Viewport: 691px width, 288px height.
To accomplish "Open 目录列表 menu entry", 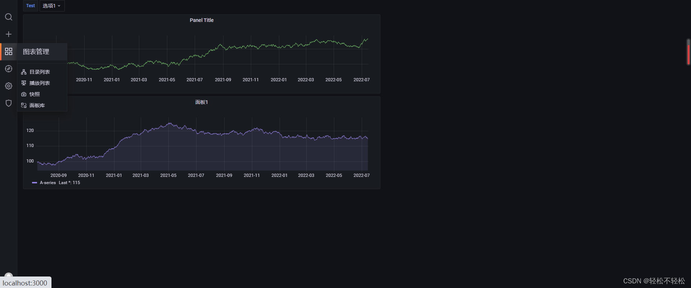I will 42,72.
